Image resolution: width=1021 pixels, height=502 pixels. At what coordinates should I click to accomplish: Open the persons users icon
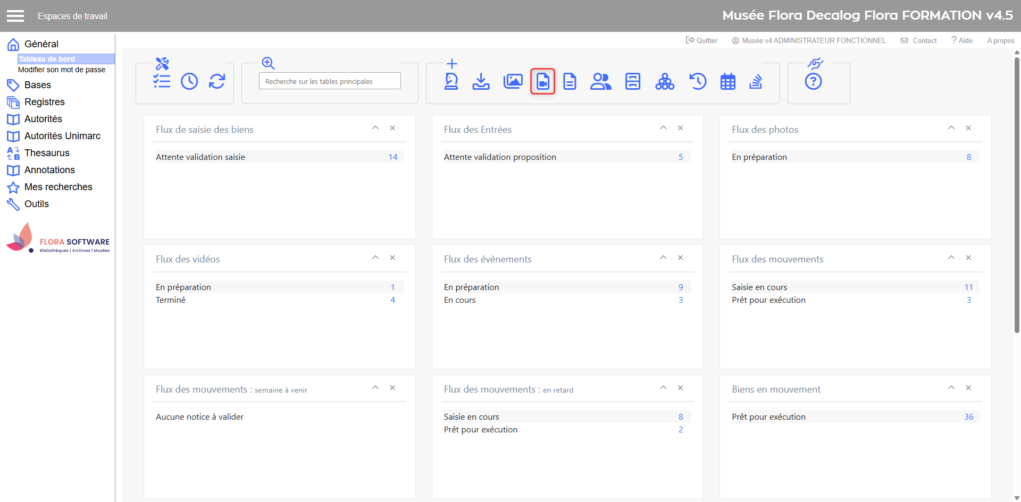pyautogui.click(x=600, y=81)
